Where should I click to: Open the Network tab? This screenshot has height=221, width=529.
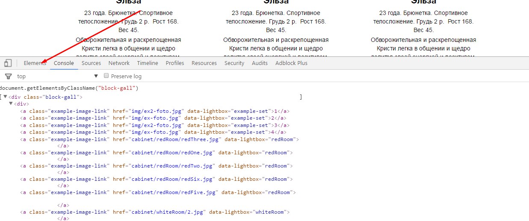tap(119, 63)
